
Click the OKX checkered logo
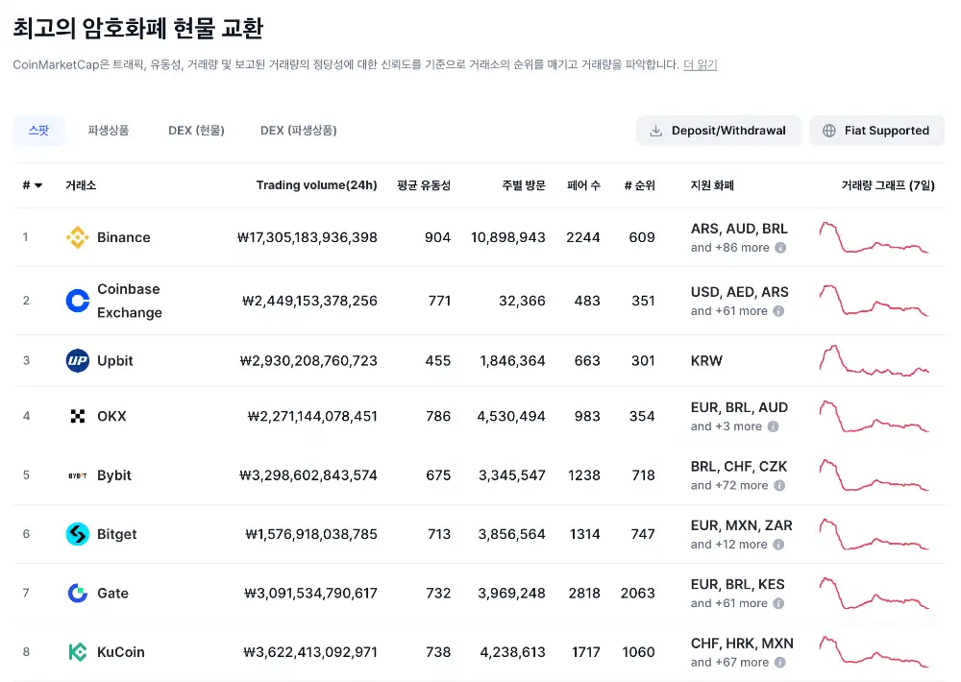click(77, 416)
